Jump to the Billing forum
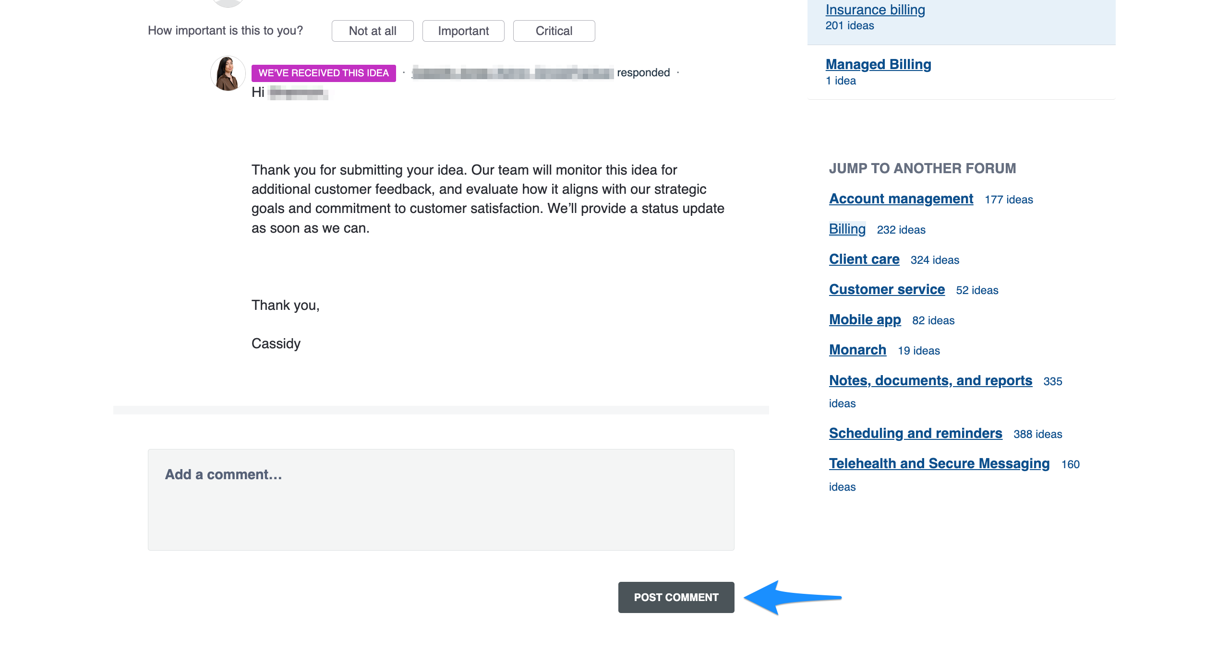The height and width of the screenshot is (649, 1229). pos(847,229)
